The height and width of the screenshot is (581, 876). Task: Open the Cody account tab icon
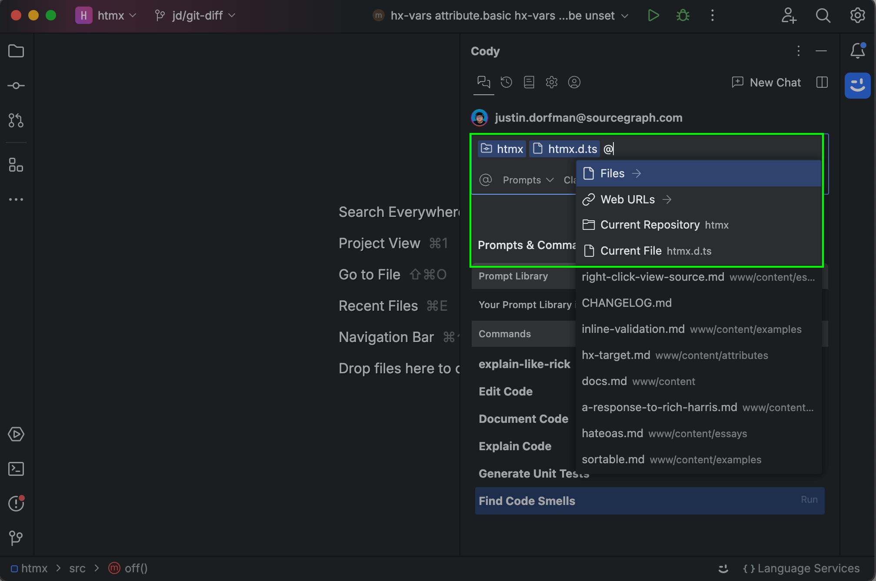tap(574, 82)
